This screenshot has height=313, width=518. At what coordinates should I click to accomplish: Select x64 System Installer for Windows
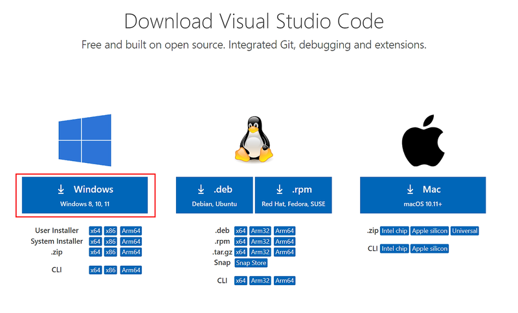95,241
